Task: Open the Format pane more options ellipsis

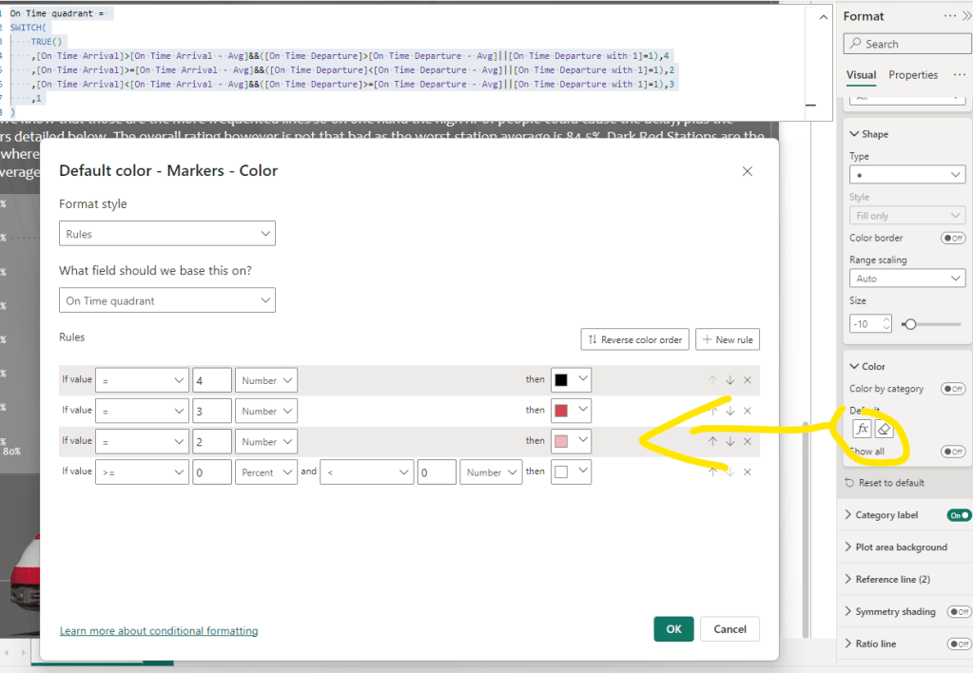Action: (950, 16)
